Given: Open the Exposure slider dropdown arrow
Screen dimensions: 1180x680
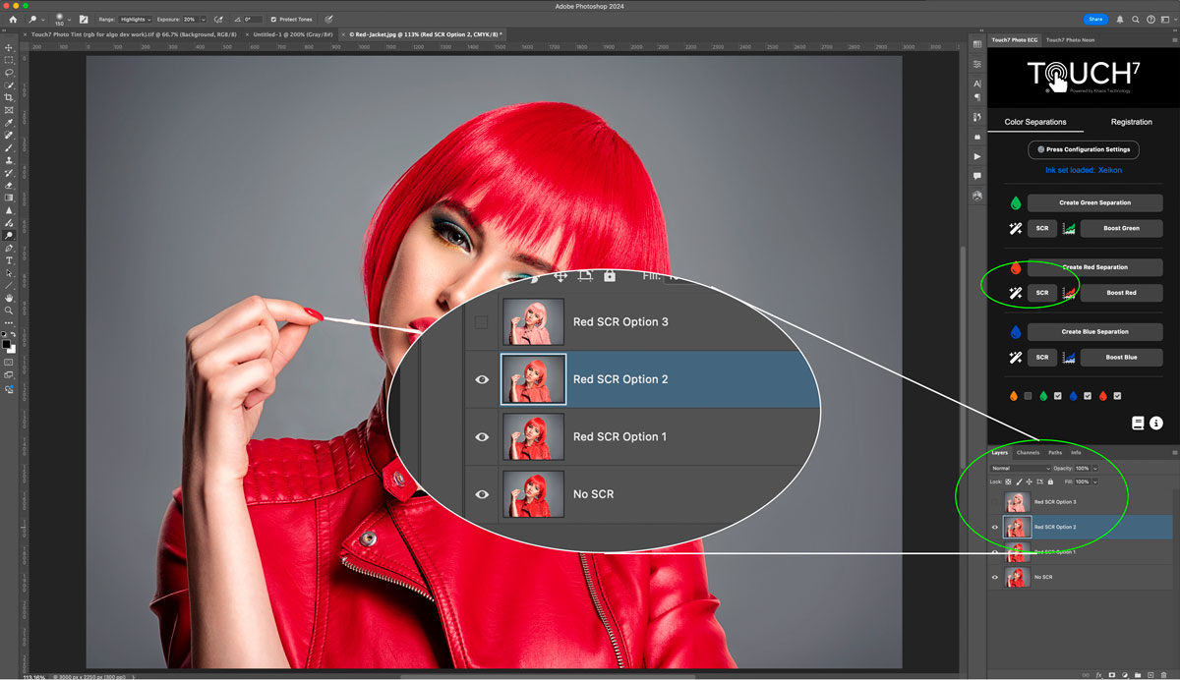Looking at the screenshot, I should pos(203,20).
